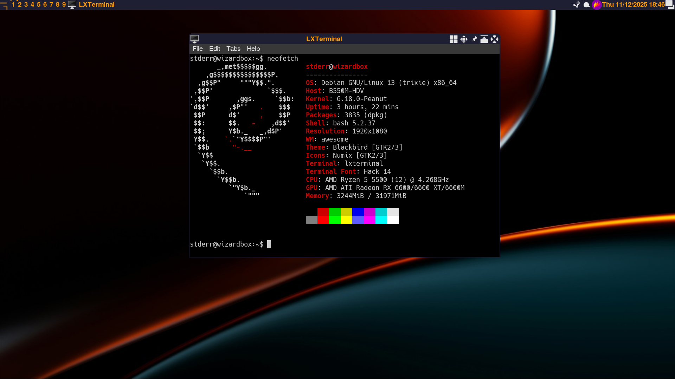The height and width of the screenshot is (379, 675).
Task: Expand the Tabs menu
Action: (233, 49)
